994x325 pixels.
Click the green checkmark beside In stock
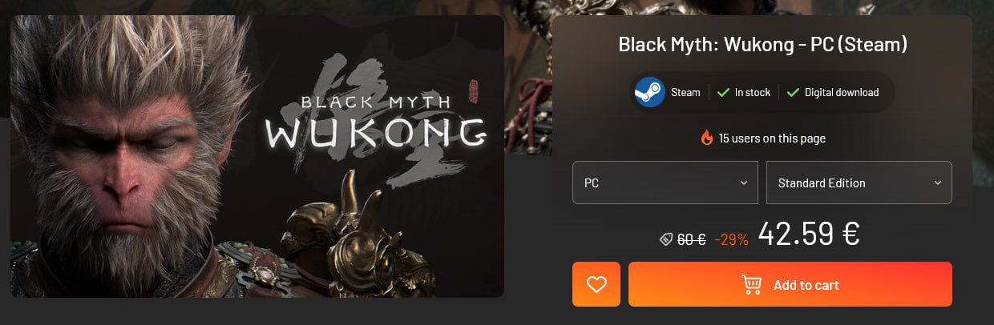[x=722, y=92]
